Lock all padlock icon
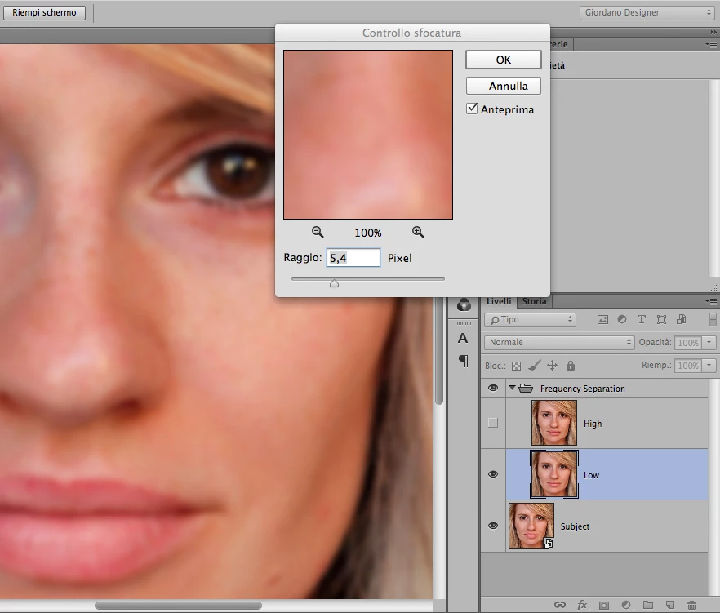This screenshot has height=613, width=720. (571, 366)
